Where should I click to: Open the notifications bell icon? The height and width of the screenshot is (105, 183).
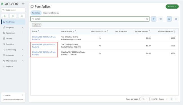[22, 16]
